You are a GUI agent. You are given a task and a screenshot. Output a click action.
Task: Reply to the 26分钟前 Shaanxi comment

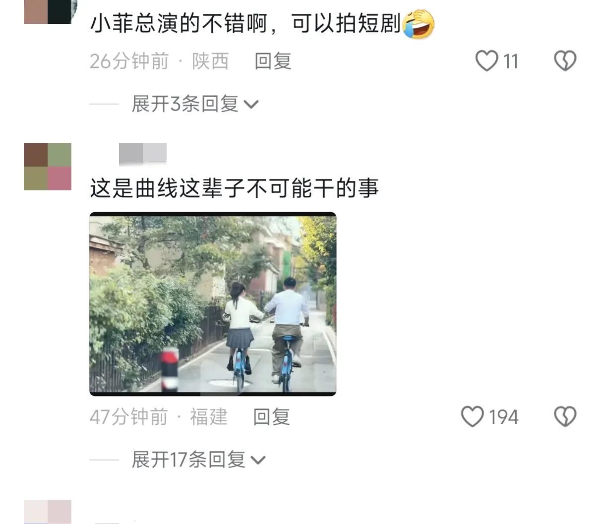pos(273,61)
